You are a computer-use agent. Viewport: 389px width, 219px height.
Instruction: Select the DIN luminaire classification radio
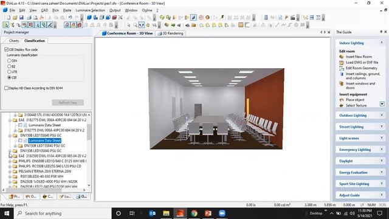coord(9,61)
